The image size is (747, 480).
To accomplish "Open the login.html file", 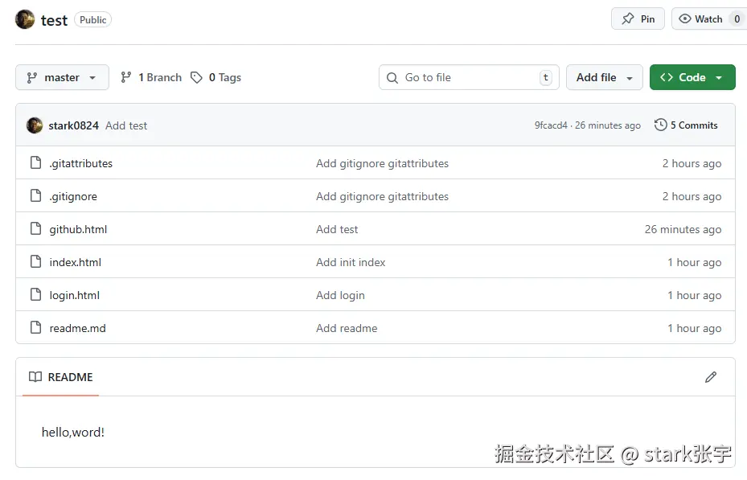I will click(74, 295).
